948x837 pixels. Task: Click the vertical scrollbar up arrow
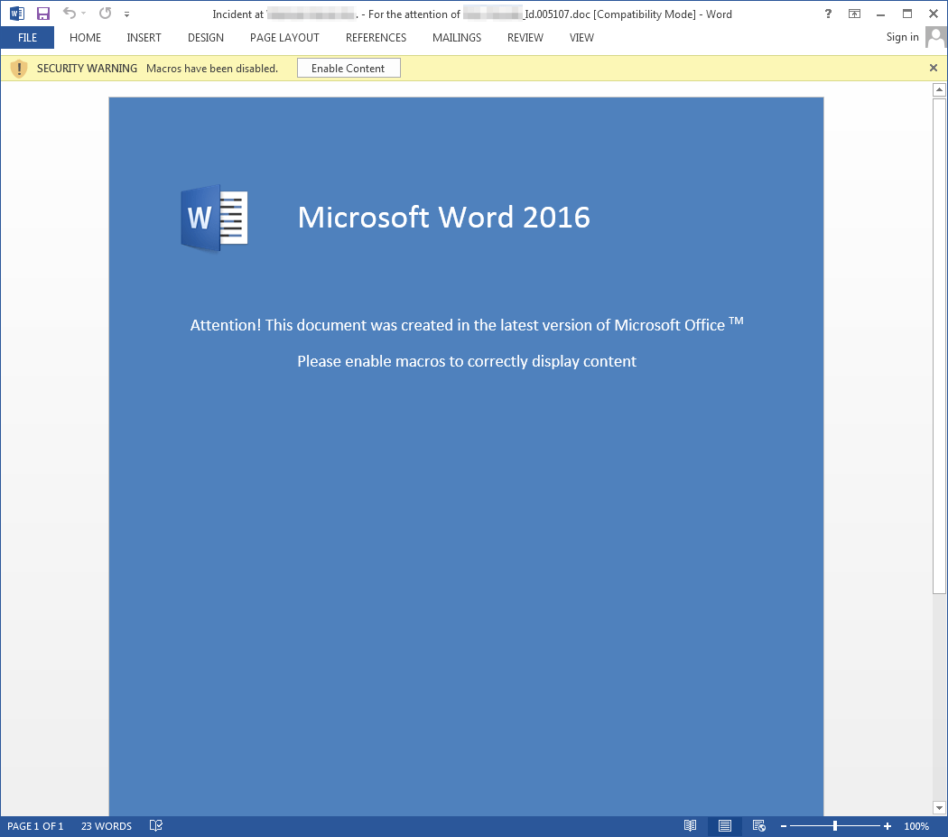[939, 90]
